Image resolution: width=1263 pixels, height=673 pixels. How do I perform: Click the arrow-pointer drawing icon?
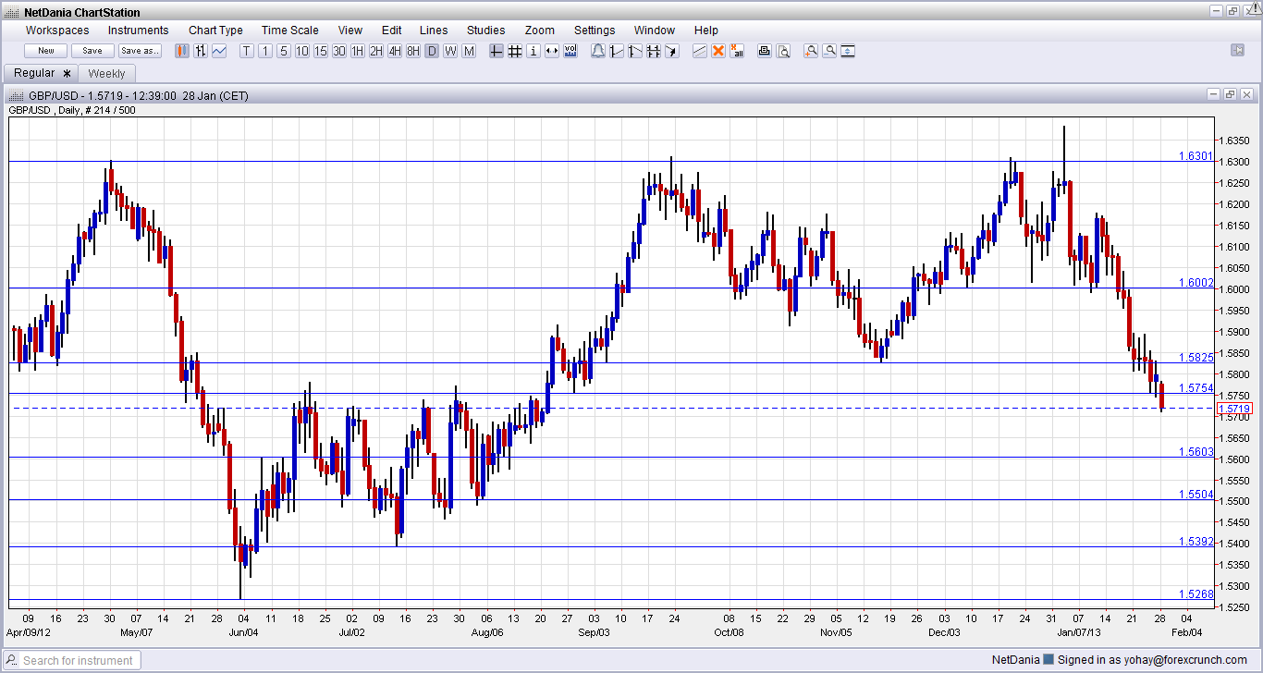[x=672, y=51]
